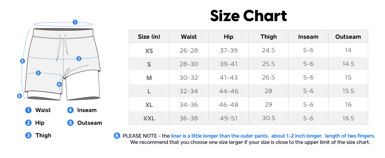Click the number 4 inseam marker on the diagram
The image size is (385, 158).
pos(59,84)
